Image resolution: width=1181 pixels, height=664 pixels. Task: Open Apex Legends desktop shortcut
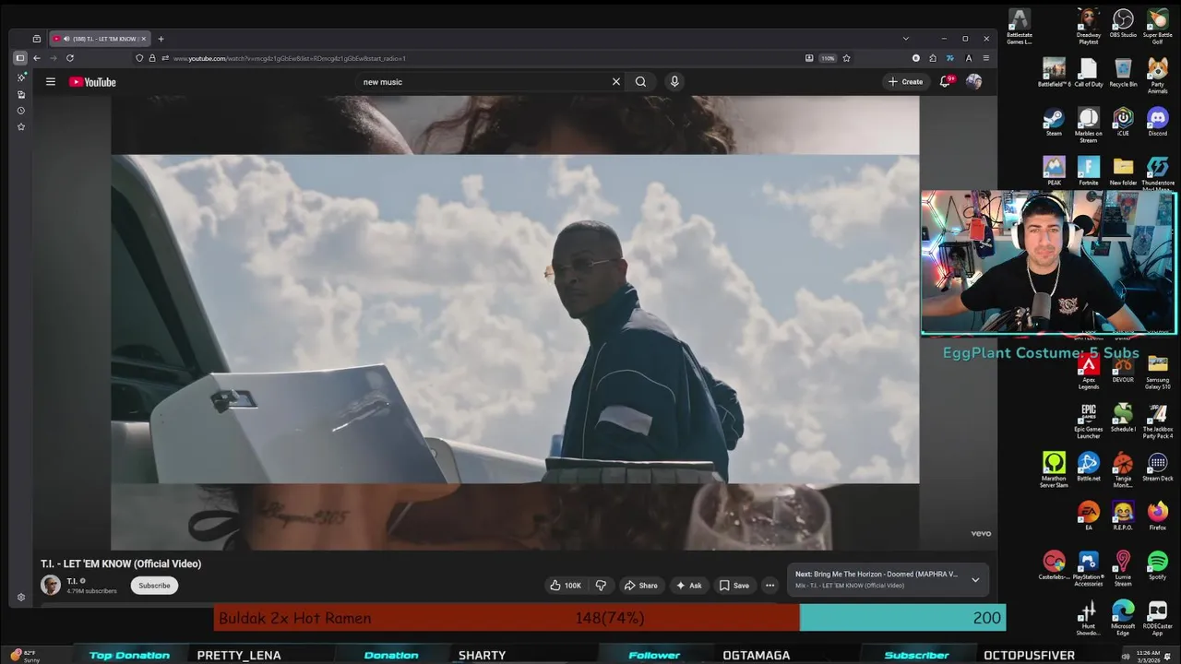1089,372
